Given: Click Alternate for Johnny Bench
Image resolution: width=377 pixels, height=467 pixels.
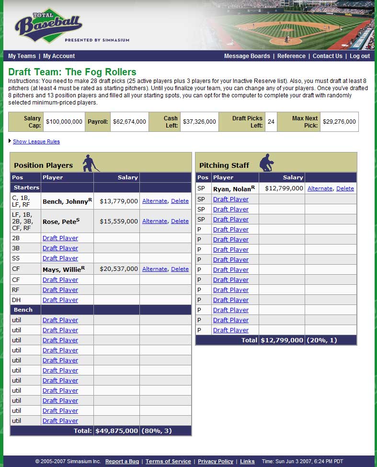Looking at the screenshot, I should click(x=155, y=201).
